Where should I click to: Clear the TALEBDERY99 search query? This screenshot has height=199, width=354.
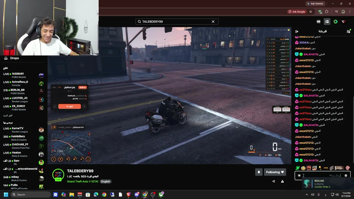pyautogui.click(x=213, y=22)
